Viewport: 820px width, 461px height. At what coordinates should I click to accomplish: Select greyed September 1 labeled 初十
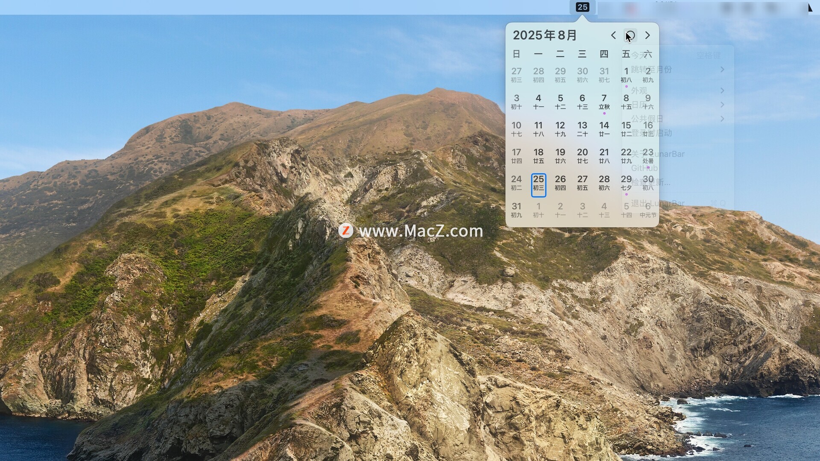pos(539,210)
